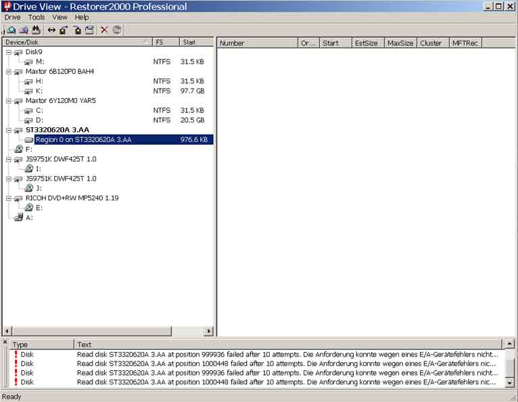Screen dimensions: 518x402
Task: Click the log panel scroll up arrow
Action: pos(510,344)
